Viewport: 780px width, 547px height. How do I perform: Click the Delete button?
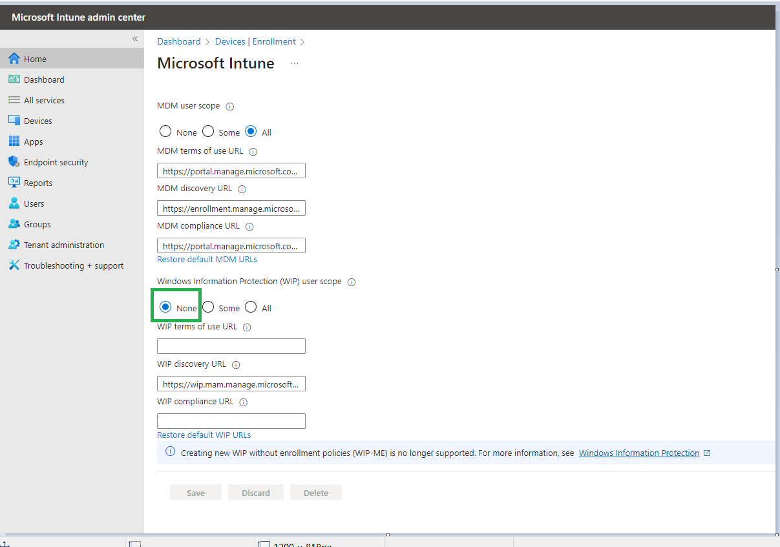pyautogui.click(x=316, y=493)
